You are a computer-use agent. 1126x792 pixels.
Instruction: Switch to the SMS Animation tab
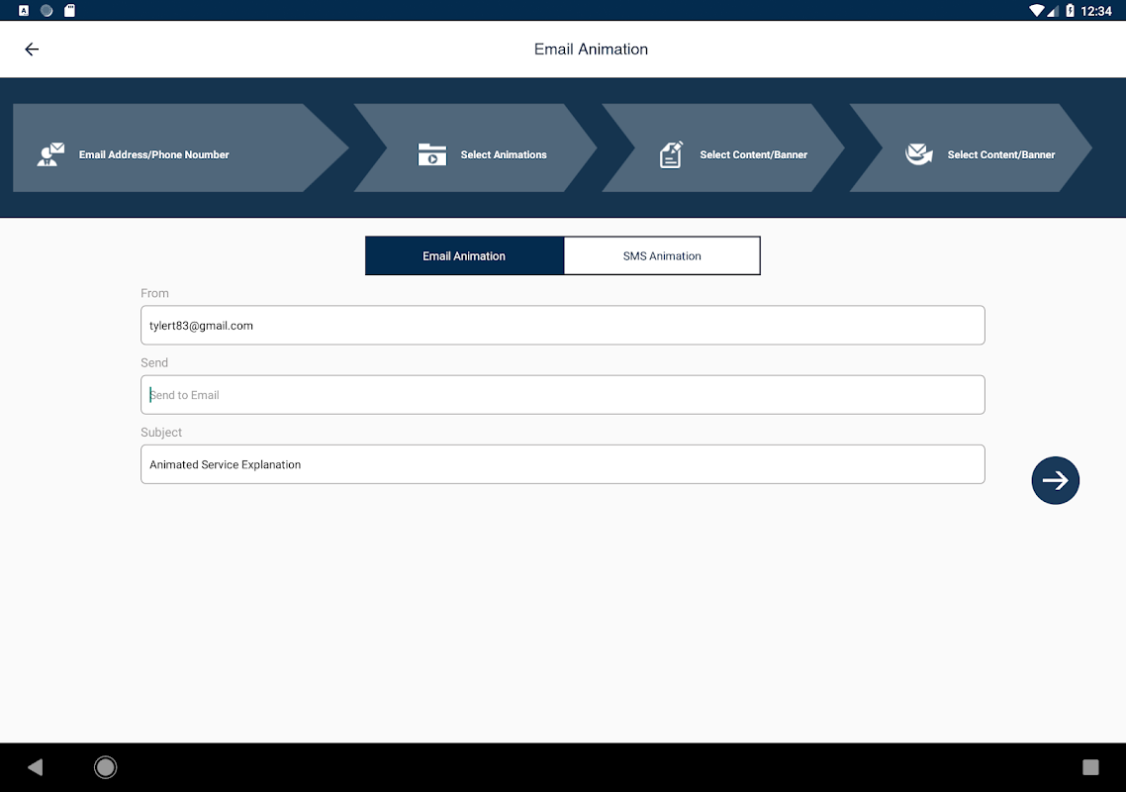[x=662, y=255]
